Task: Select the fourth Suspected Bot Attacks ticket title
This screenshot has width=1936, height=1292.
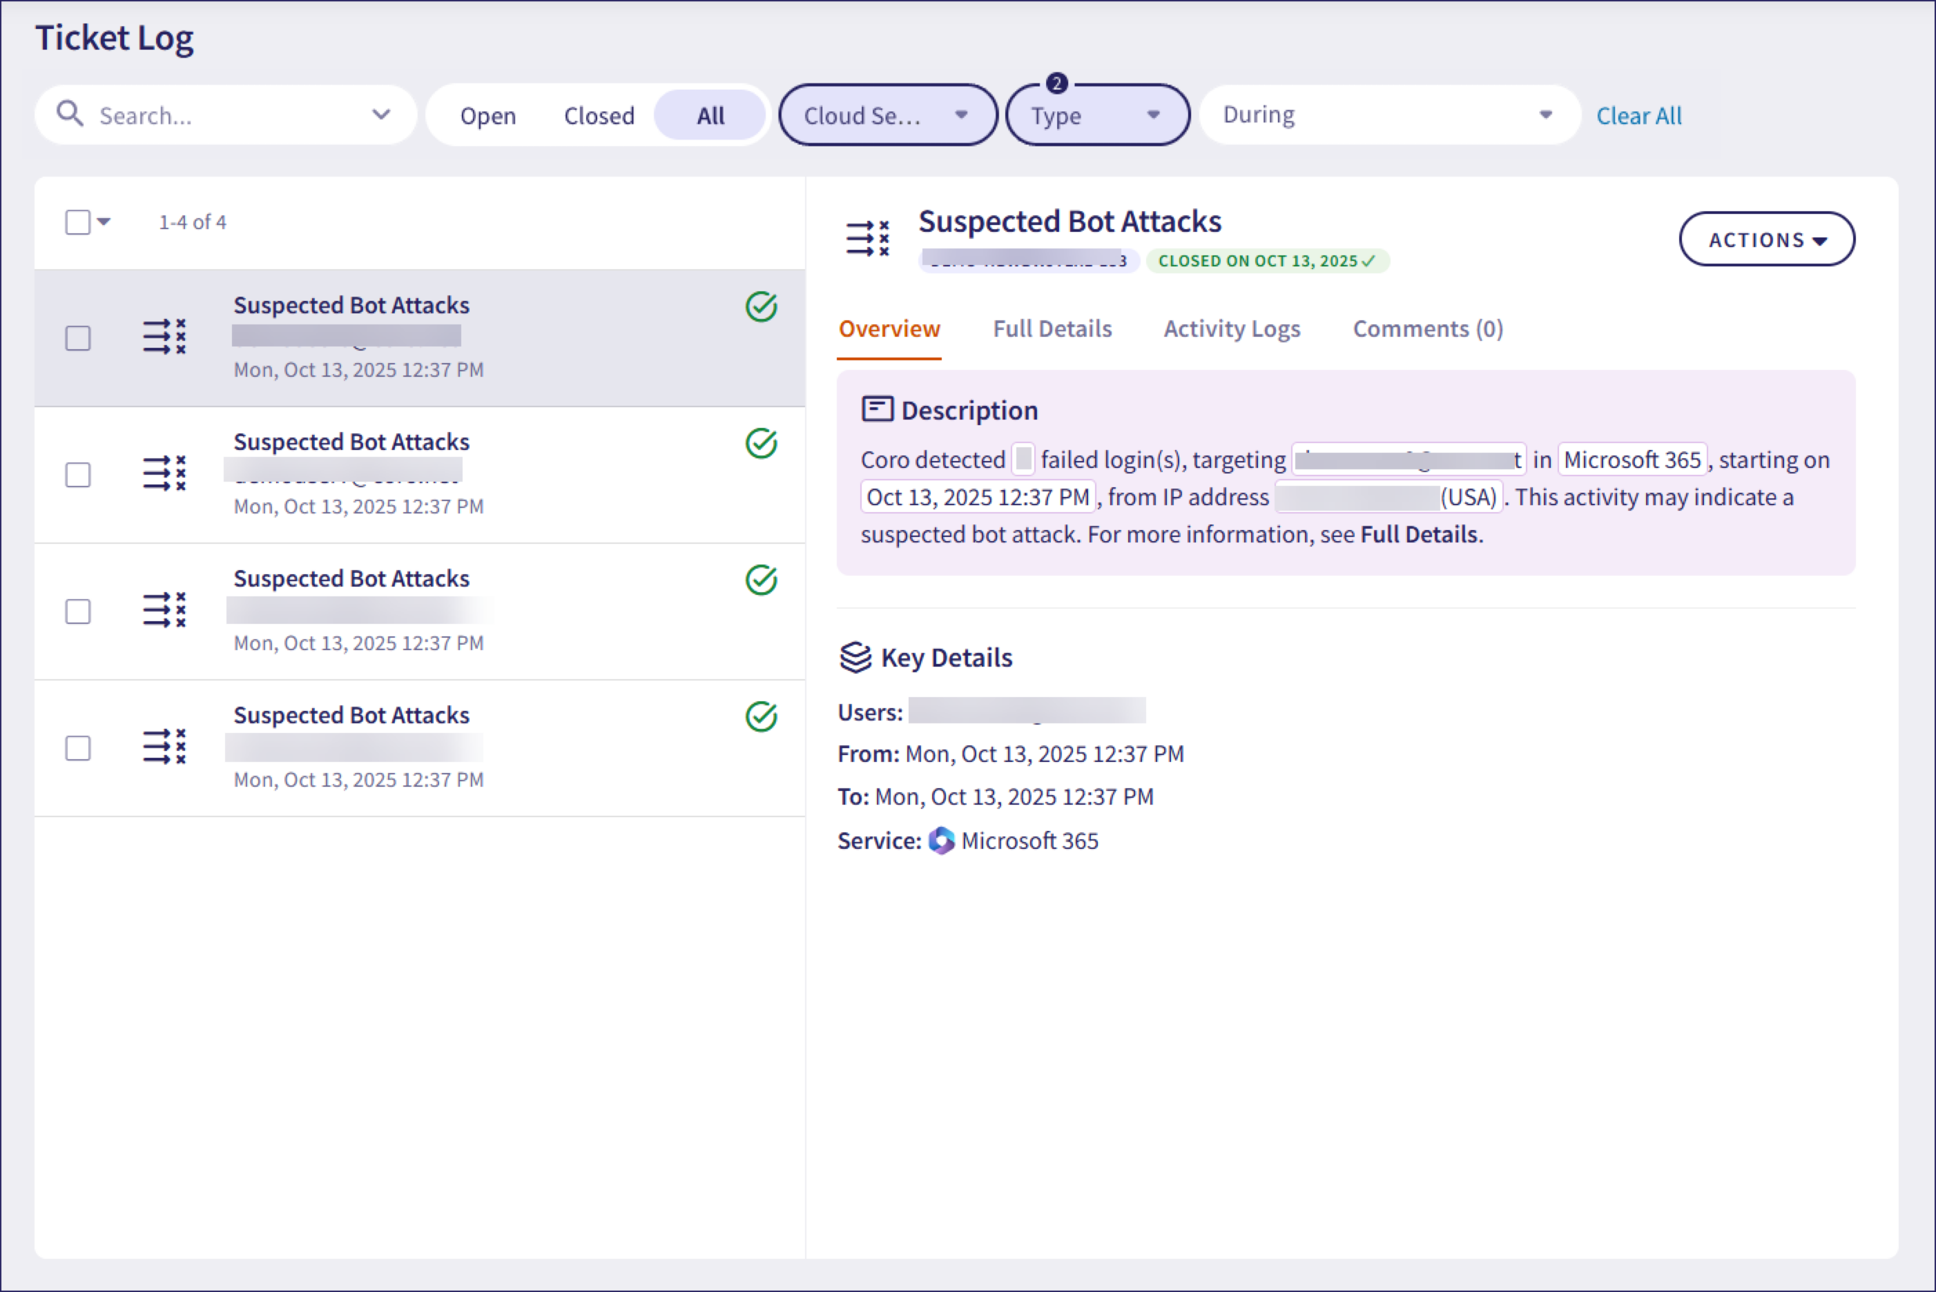Action: click(351, 715)
